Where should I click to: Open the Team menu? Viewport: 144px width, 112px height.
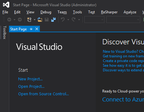click(62, 12)
